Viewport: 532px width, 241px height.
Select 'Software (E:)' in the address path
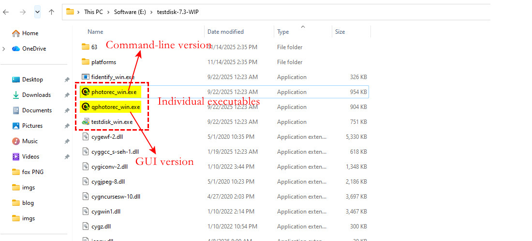(x=130, y=12)
